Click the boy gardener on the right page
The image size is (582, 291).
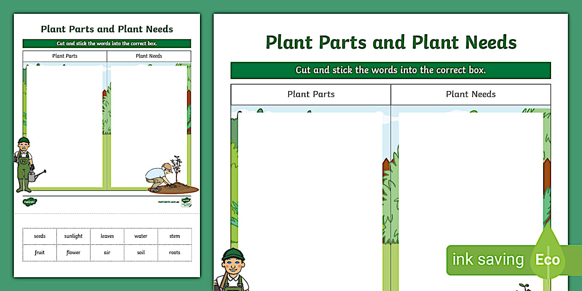pos(233,270)
